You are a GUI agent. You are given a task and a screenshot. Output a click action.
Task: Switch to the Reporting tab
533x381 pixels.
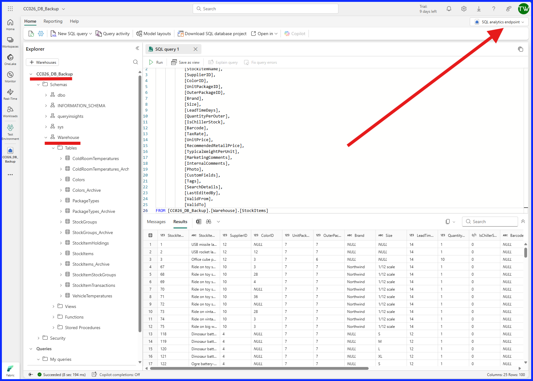point(53,21)
